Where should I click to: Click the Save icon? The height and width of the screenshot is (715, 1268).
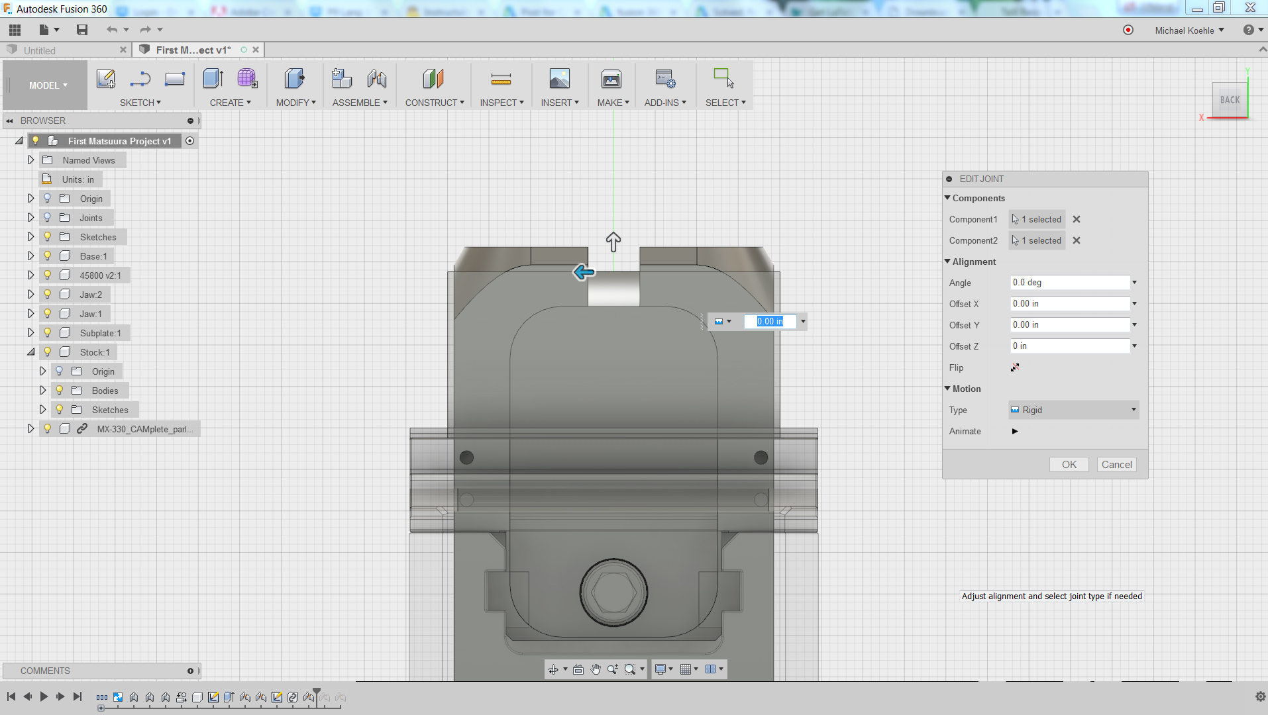click(82, 30)
